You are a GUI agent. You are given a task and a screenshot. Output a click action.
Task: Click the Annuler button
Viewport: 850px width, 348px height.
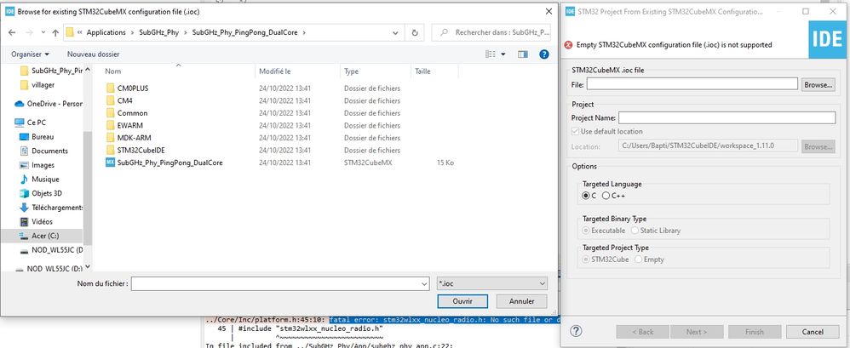[522, 301]
